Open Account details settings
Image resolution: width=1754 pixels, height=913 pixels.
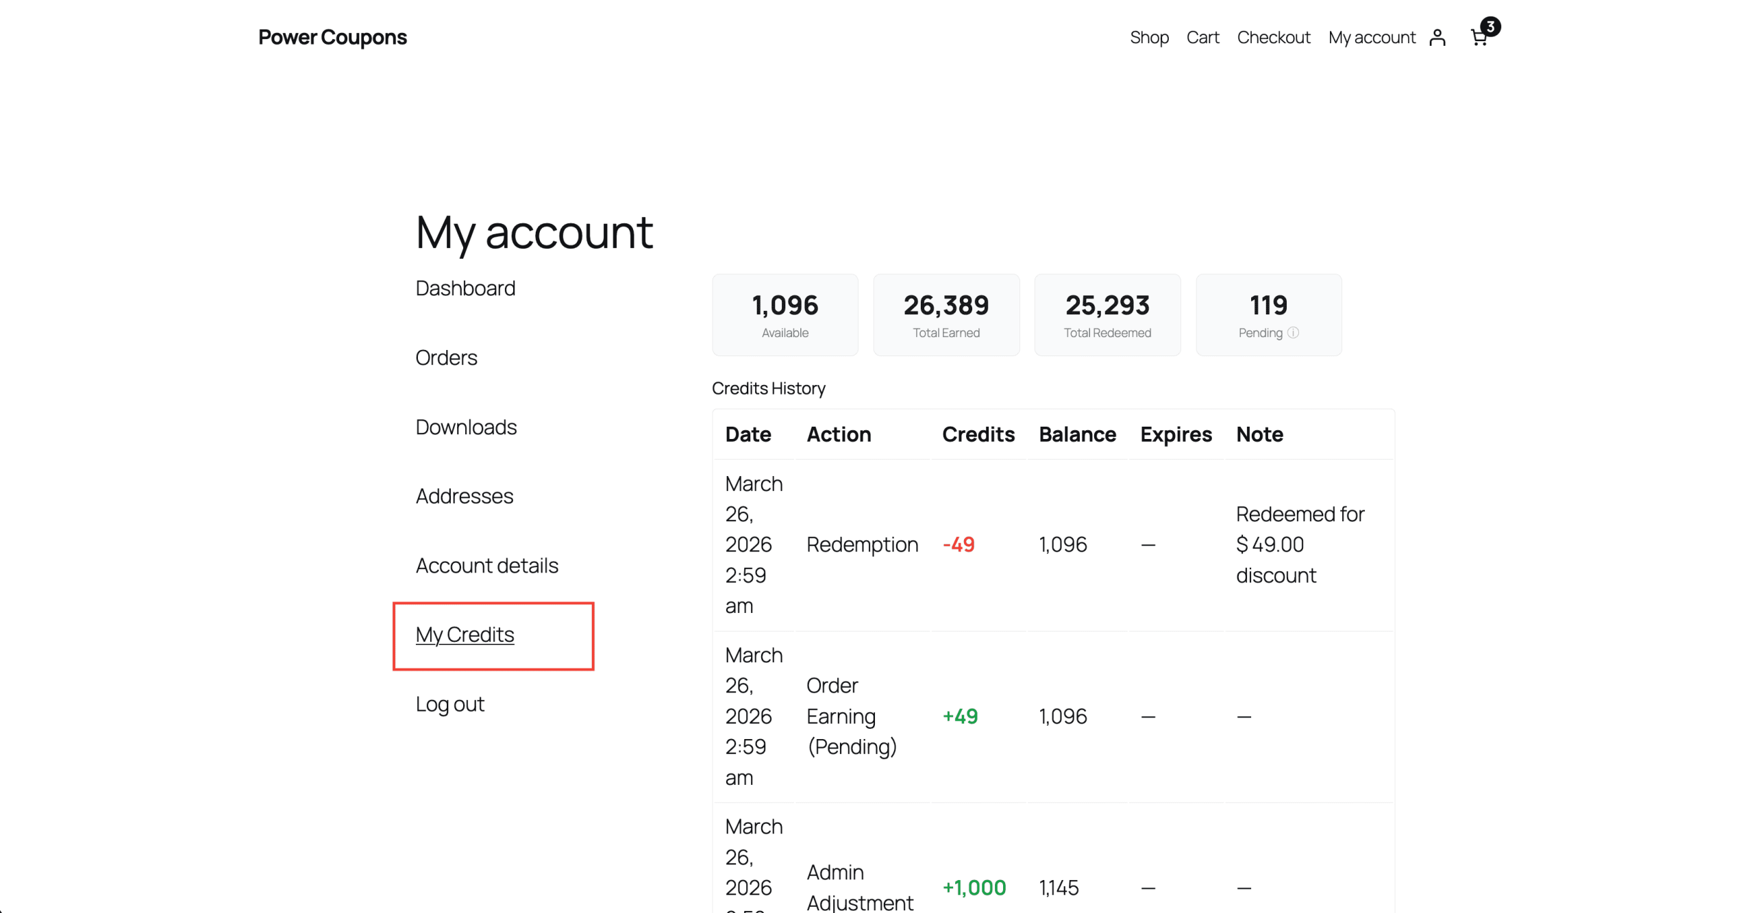486,566
